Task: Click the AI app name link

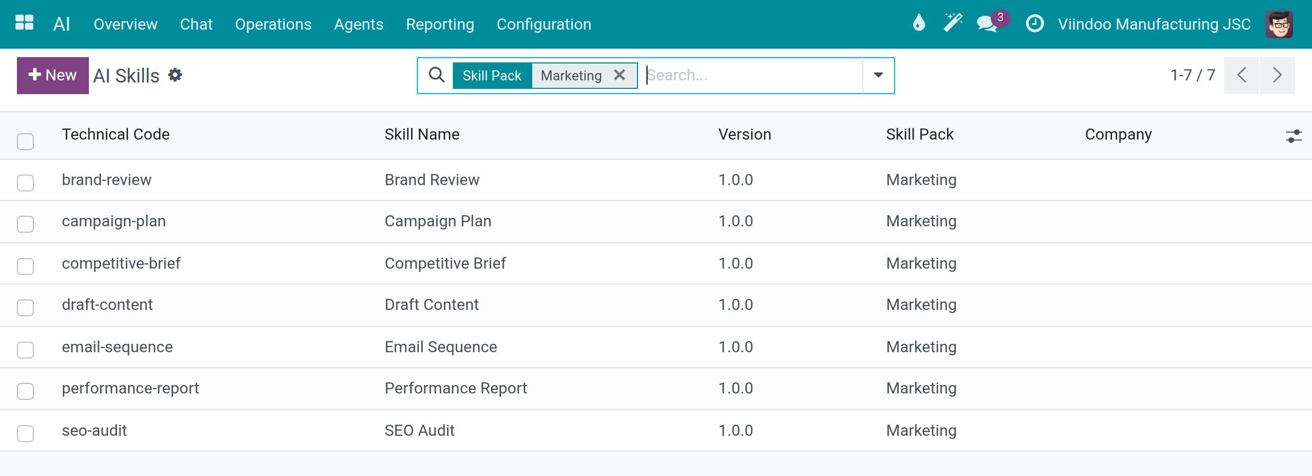Action: point(61,24)
